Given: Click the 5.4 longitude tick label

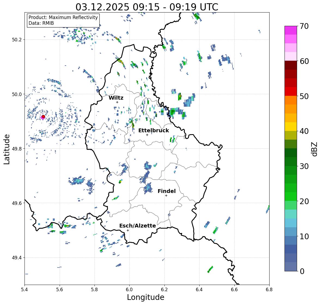Looking at the screenshot, I should (25, 289).
